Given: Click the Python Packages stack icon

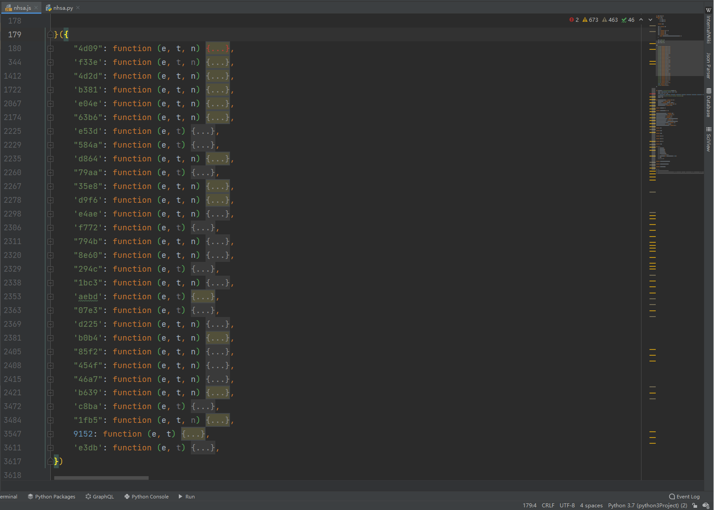Looking at the screenshot, I should (x=30, y=497).
